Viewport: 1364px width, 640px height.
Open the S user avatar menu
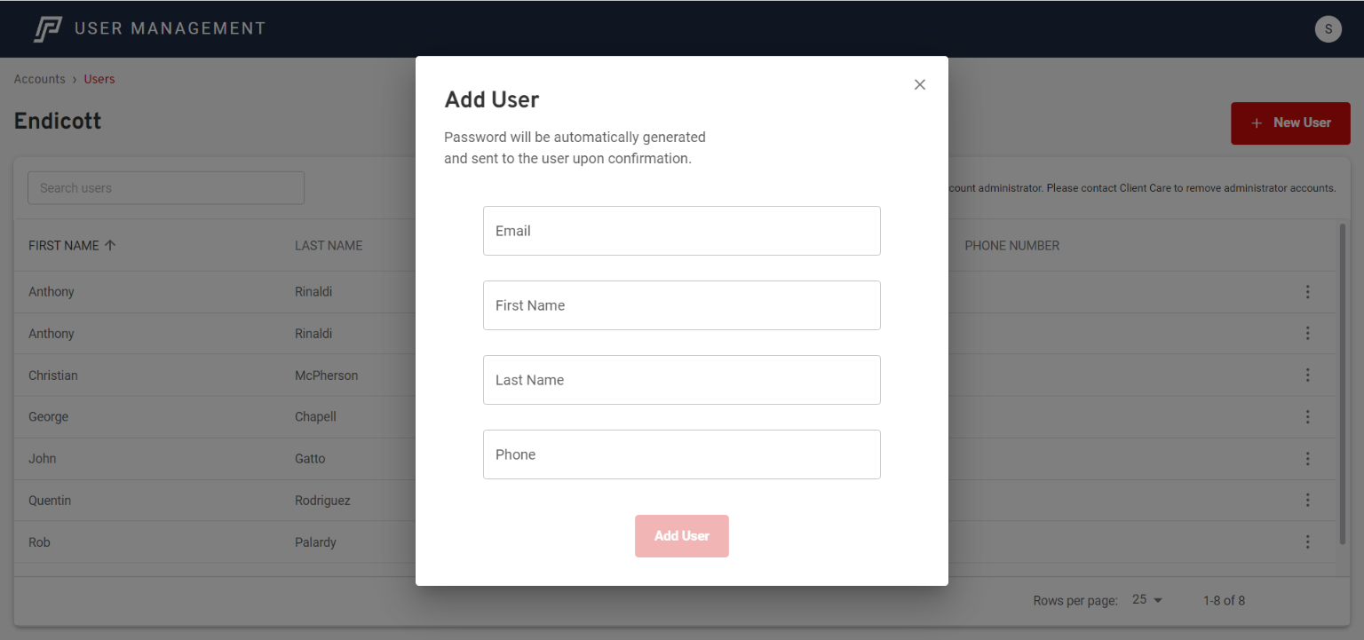click(x=1328, y=28)
